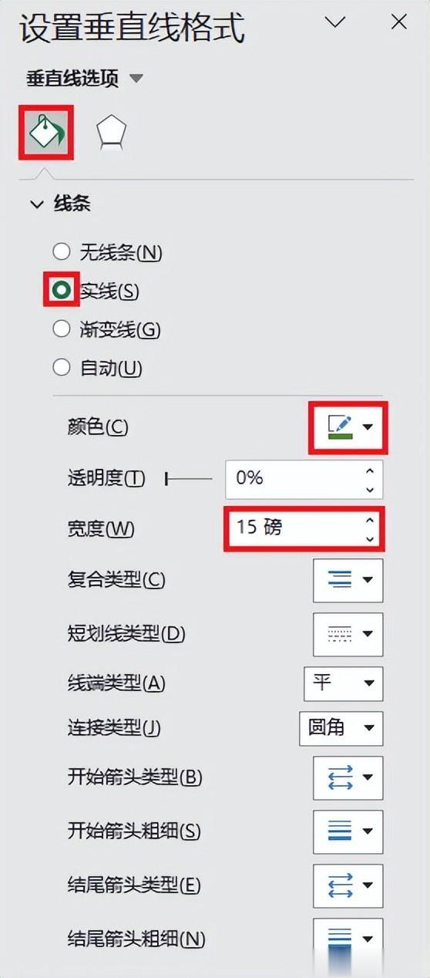
Task: Open the task pane options chevron
Action: [x=335, y=23]
